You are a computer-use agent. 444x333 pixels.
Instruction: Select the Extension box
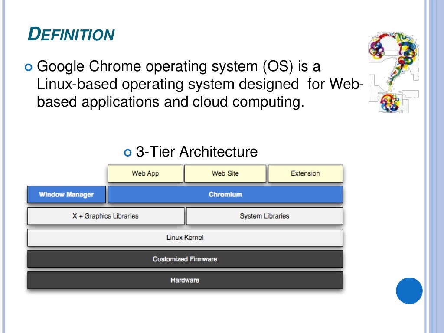pos(305,173)
